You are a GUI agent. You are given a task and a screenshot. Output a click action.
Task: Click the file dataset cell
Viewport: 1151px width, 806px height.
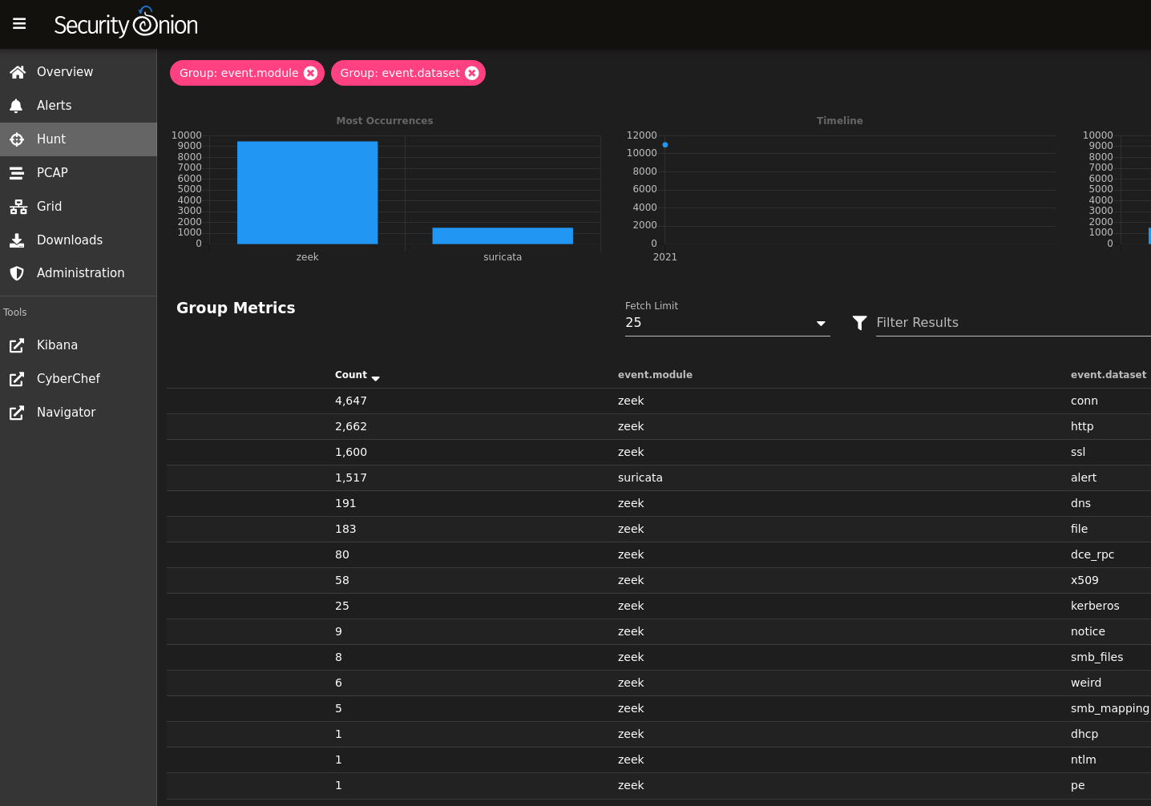tap(1080, 529)
